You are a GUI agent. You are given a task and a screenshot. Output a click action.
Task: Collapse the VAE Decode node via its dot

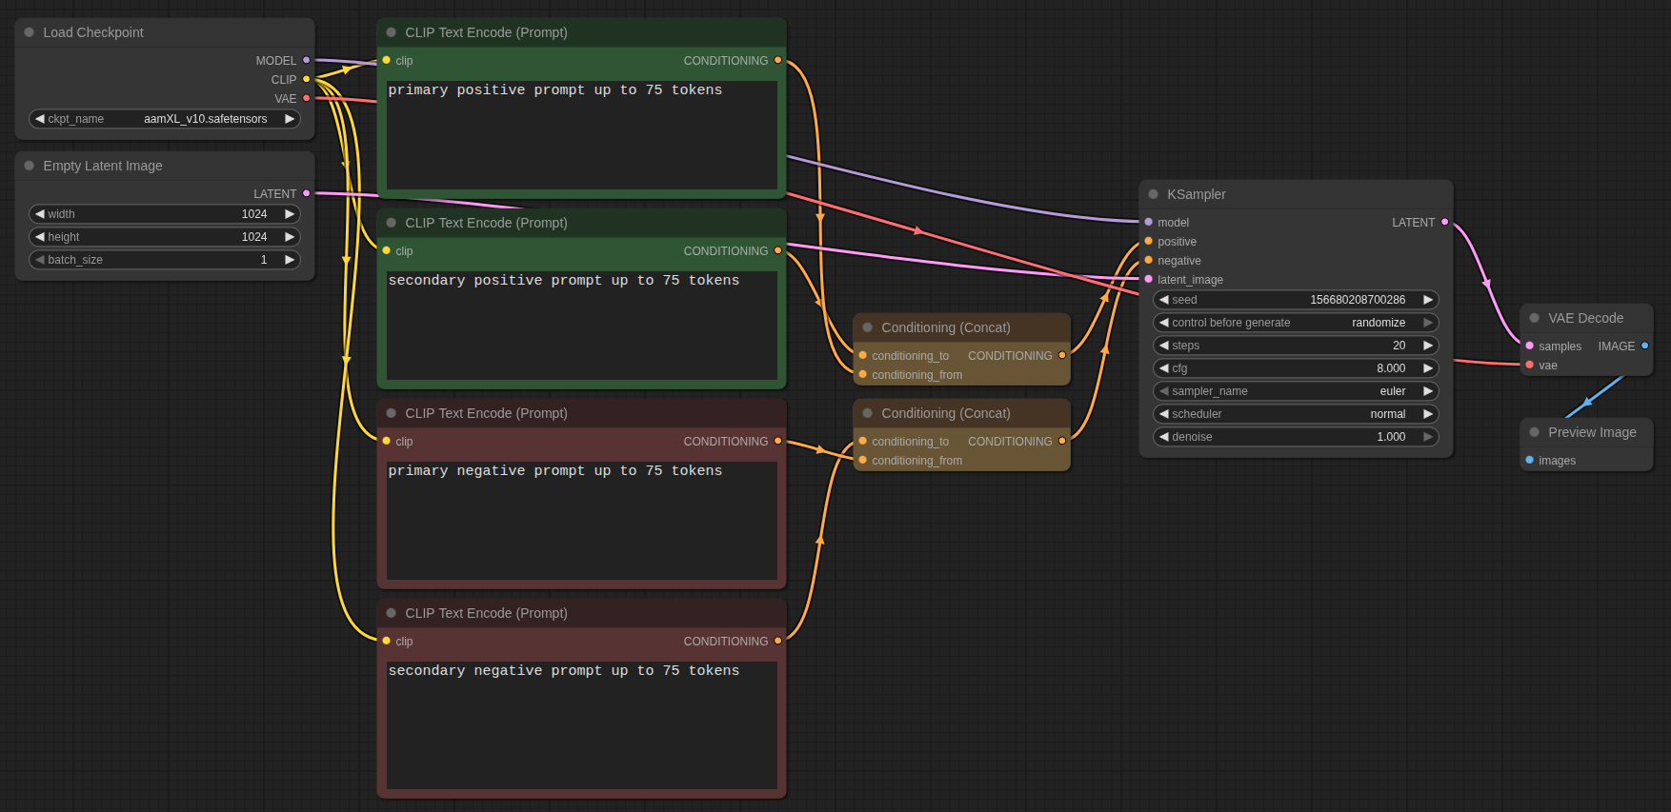click(1534, 318)
